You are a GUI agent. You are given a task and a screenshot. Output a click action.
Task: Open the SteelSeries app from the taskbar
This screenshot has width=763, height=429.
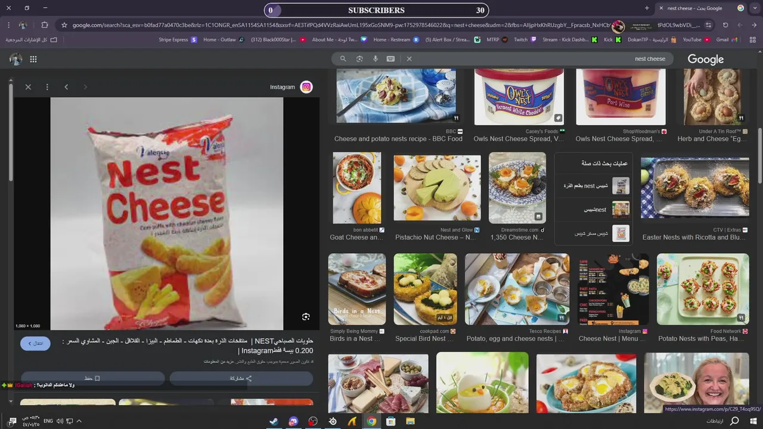pyautogui.click(x=333, y=421)
